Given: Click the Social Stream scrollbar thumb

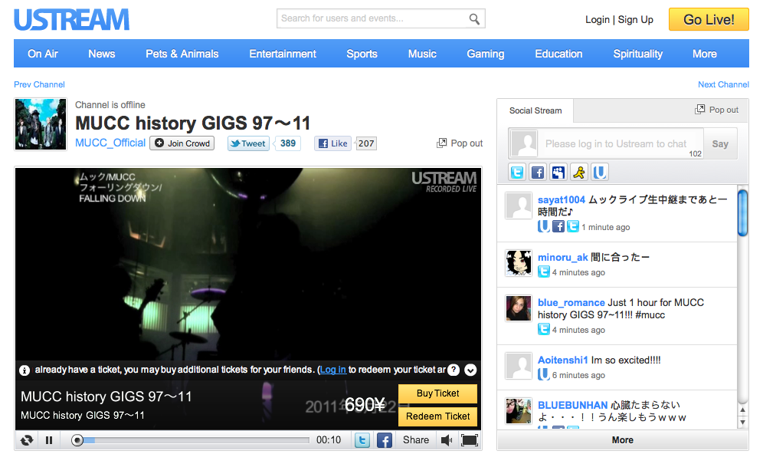Looking at the screenshot, I should click(x=742, y=213).
